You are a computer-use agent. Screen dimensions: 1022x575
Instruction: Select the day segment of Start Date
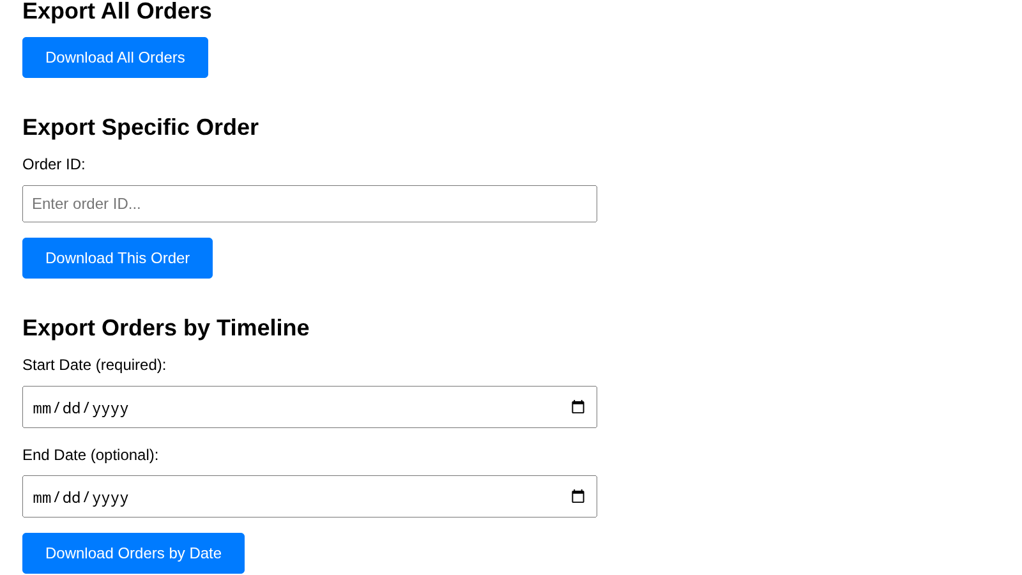[x=72, y=408]
